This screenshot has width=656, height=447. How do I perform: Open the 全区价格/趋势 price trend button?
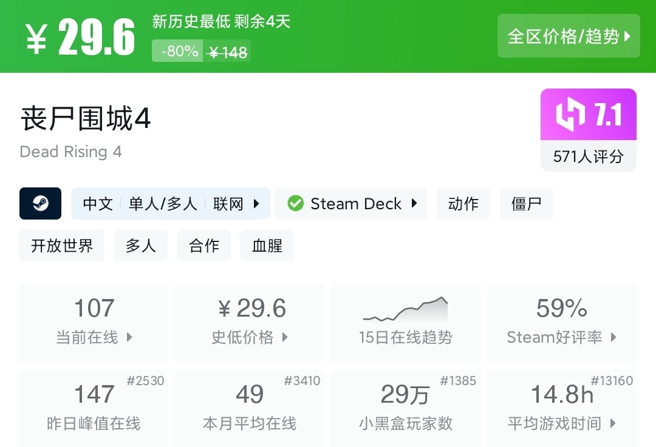click(569, 36)
